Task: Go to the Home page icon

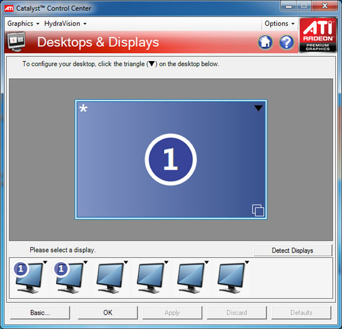Action: pyautogui.click(x=265, y=42)
